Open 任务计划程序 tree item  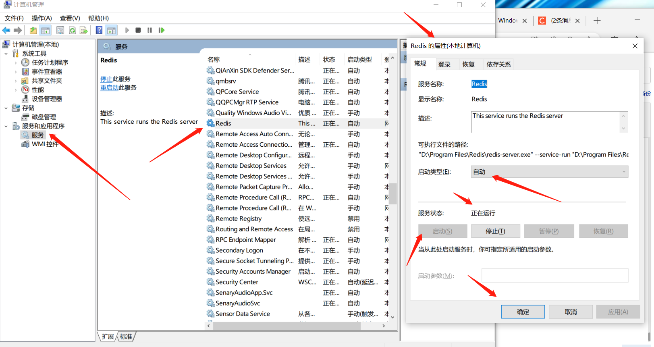pos(50,62)
